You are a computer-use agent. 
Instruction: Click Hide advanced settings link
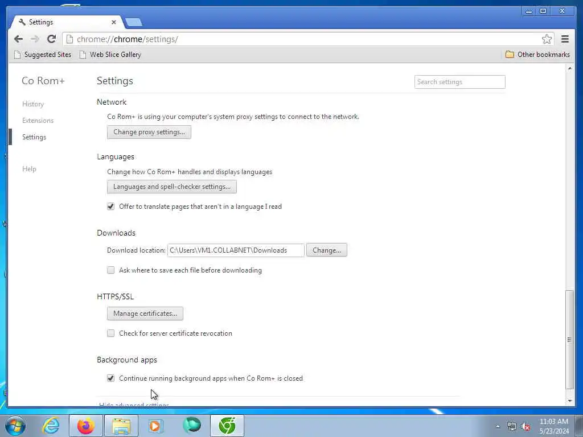134,405
